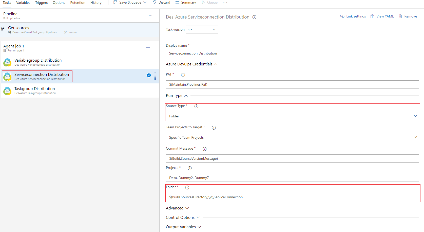The image size is (424, 232).
Task: Click the Save & queue disk icon
Action: pyautogui.click(x=115, y=2)
